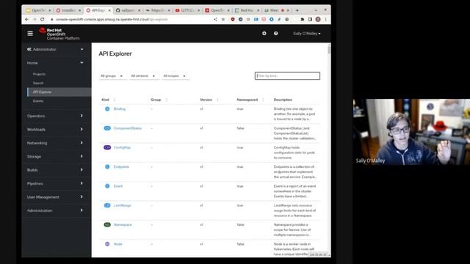Click the browser address bar URL
Screen dimensions: 470x264
112,19
